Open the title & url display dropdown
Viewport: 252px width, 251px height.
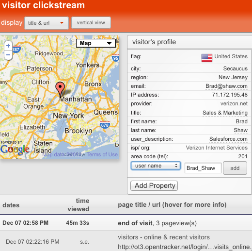(47, 23)
